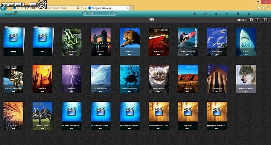The image size is (271, 145).
Task: Open browser Favorites star
Action: [x=263, y=8]
